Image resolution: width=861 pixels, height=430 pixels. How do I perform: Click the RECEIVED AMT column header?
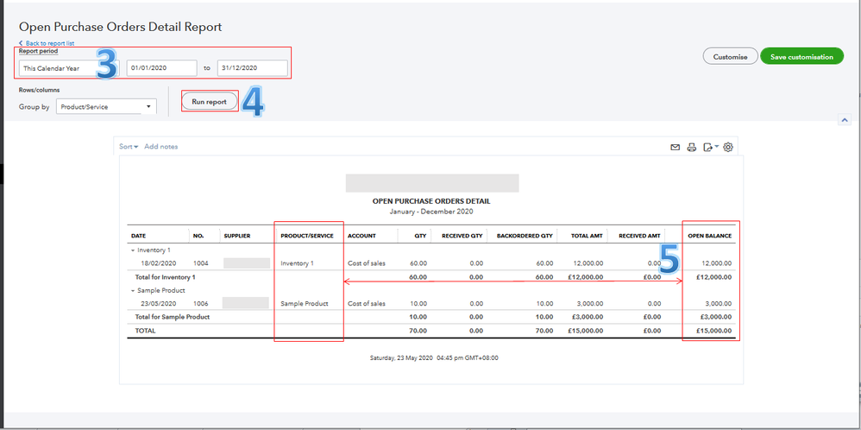click(x=639, y=236)
